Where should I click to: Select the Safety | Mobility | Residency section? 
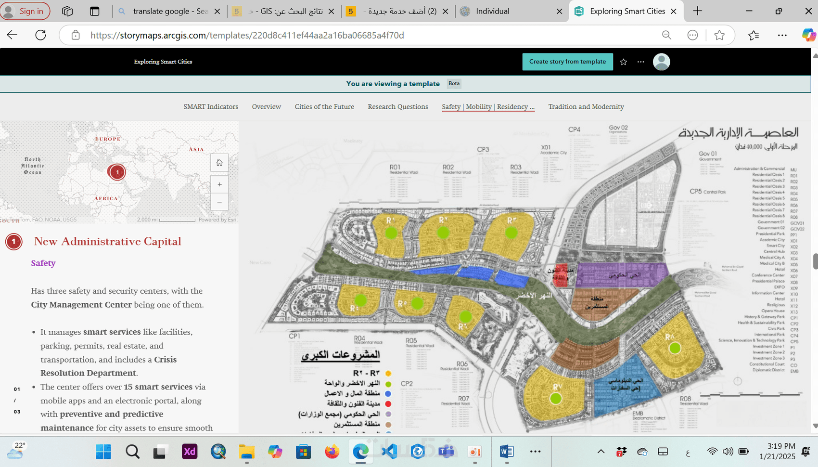tap(488, 107)
